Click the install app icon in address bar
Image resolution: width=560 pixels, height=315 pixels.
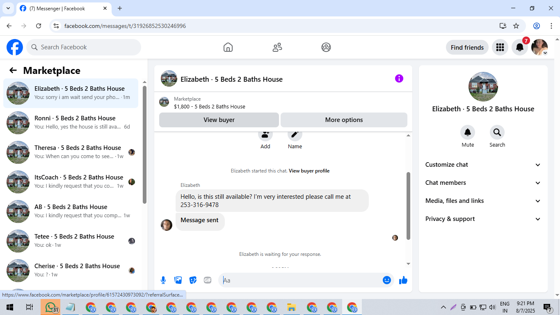coord(503,26)
